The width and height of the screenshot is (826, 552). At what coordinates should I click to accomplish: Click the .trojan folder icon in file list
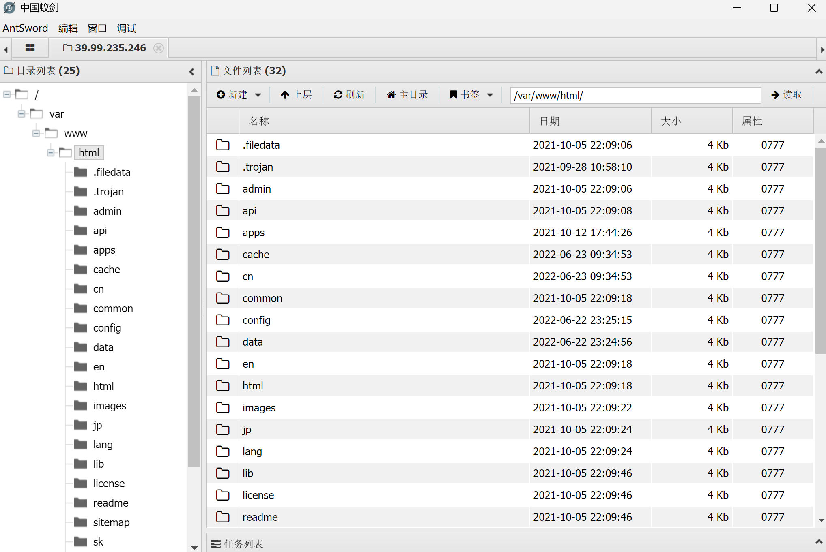pyautogui.click(x=223, y=167)
